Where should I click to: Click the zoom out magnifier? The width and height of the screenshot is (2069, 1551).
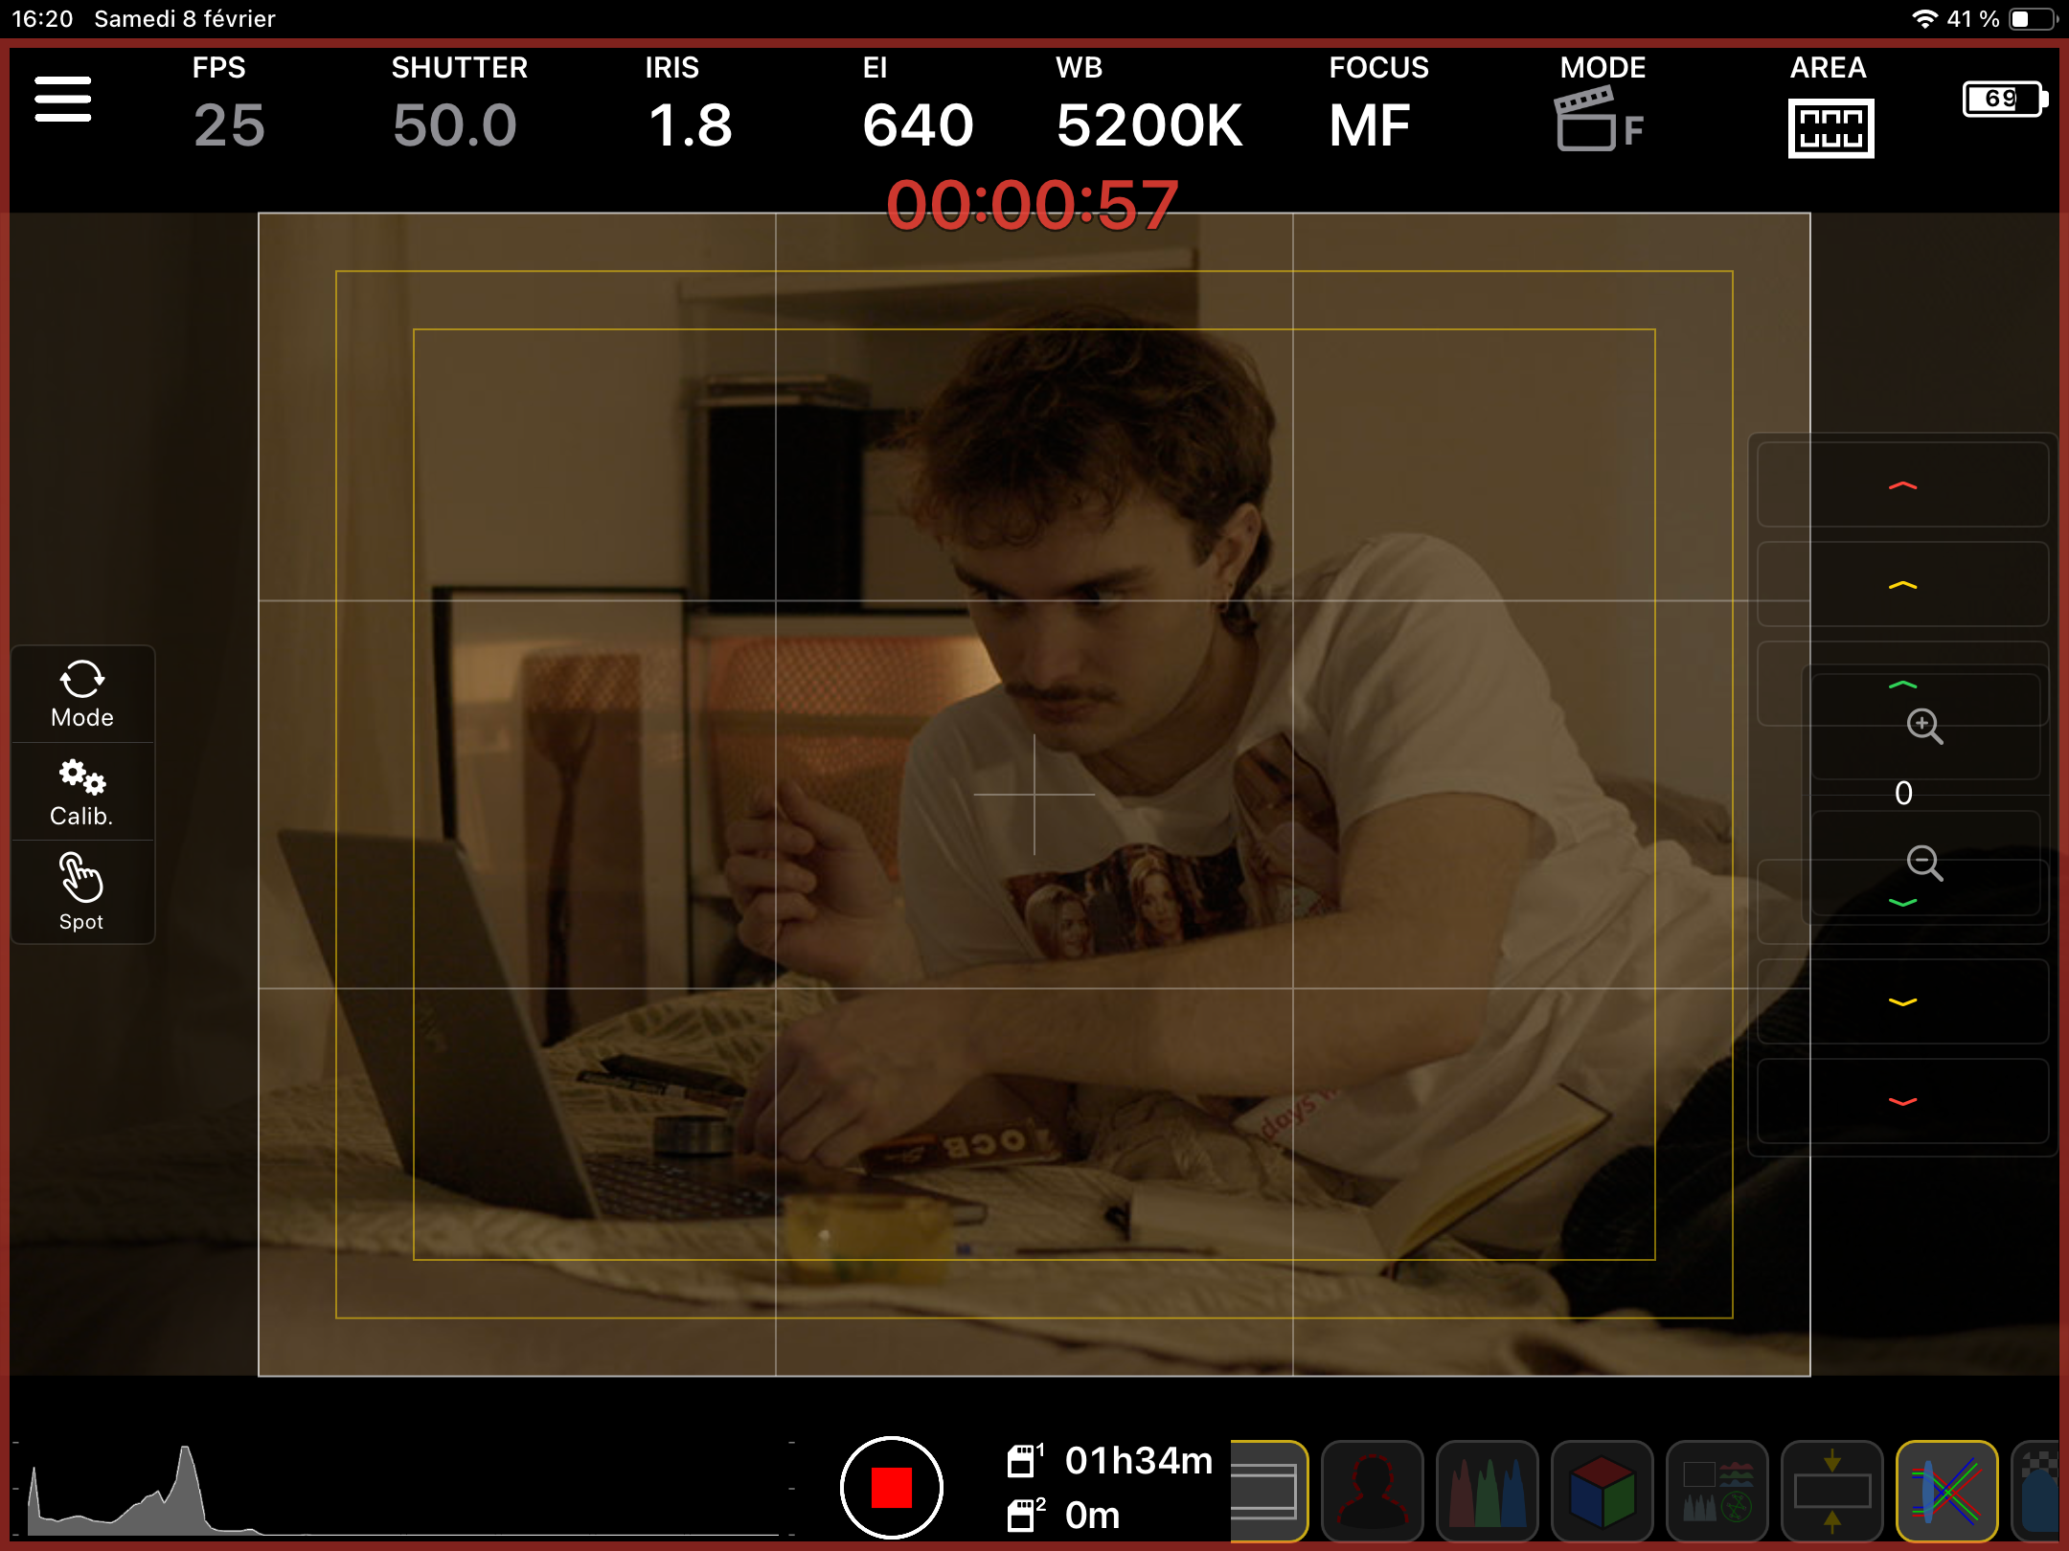coord(1923,863)
